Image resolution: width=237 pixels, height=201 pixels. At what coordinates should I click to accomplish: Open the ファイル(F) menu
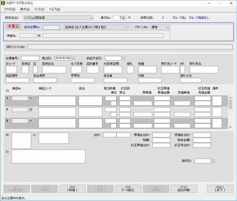10,9
